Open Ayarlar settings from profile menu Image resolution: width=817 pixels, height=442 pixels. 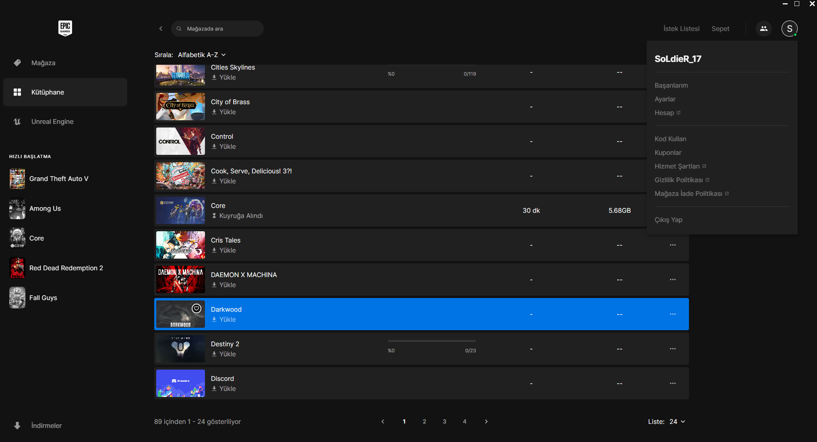point(665,99)
